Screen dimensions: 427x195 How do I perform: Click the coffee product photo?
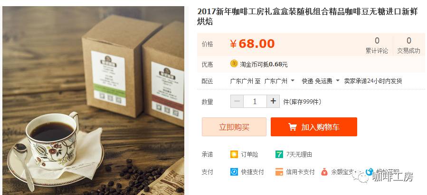coord(94,100)
